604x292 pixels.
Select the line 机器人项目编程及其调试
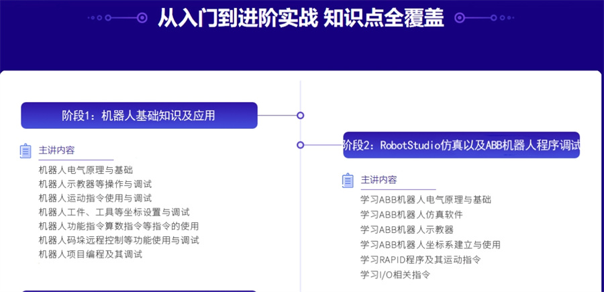(91, 254)
